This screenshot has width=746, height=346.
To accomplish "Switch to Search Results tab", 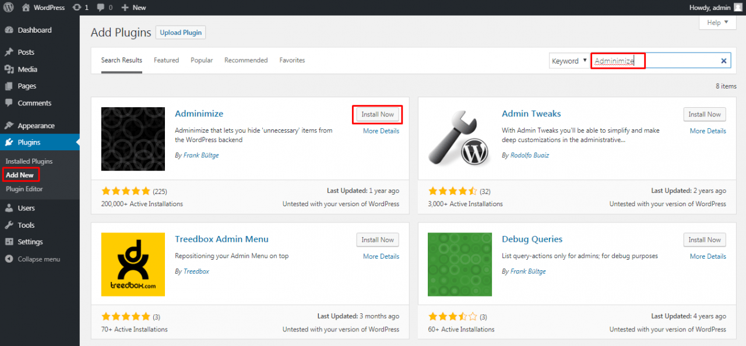I will (122, 61).
